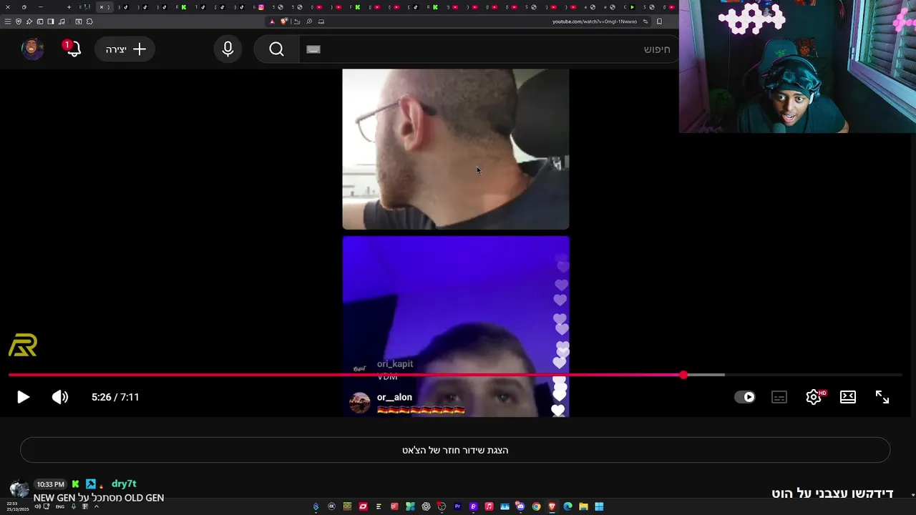Open File Explorer from taskbar
Screen dimensions: 916x515
pyautogui.click(x=583, y=506)
